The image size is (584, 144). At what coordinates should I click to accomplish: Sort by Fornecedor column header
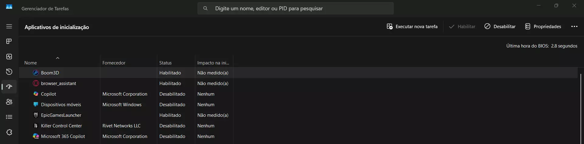click(114, 63)
